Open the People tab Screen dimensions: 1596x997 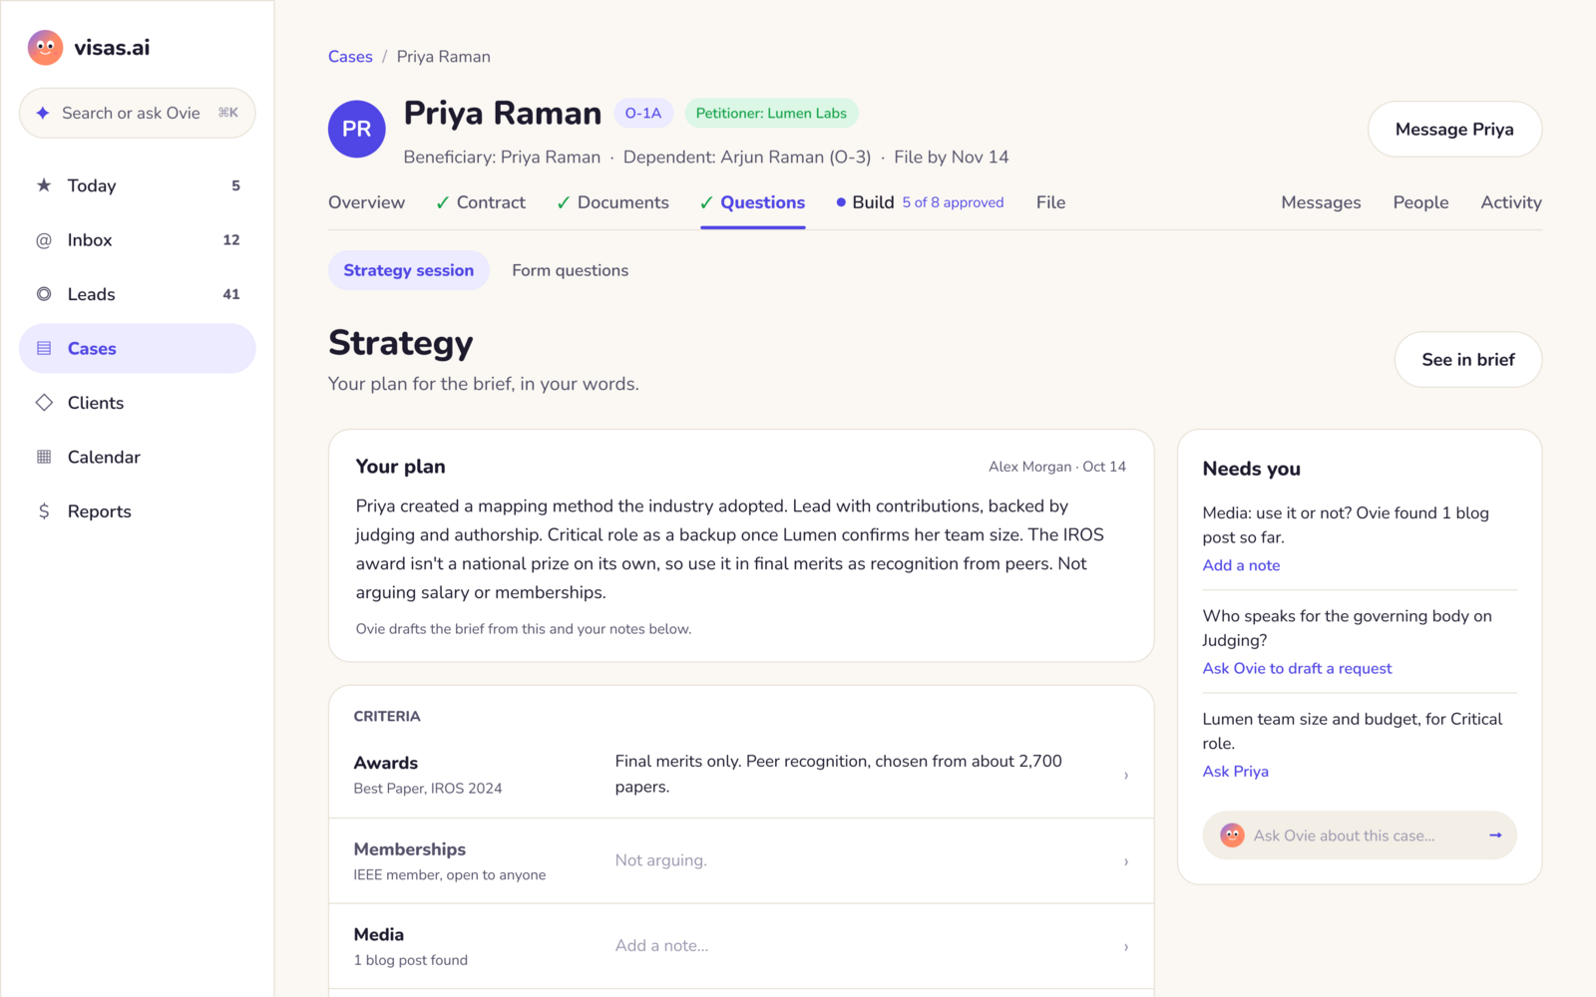1420,202
